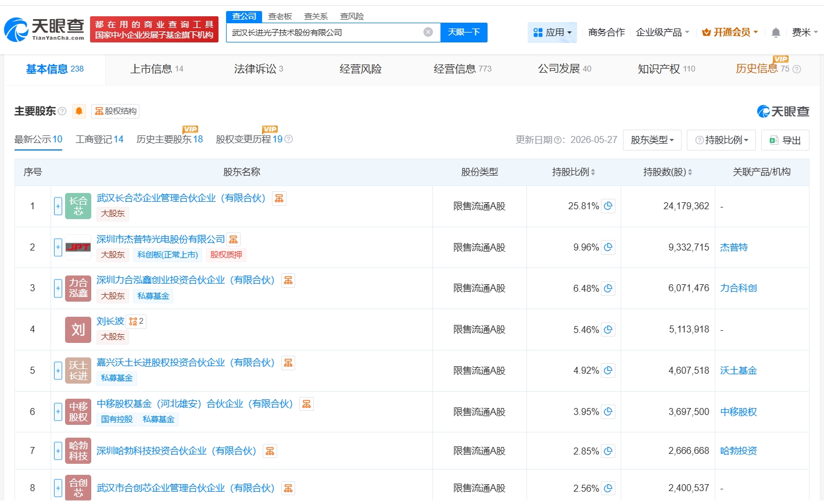Open the 刘 avatar for 刘长波
The image size is (824, 501).
pyautogui.click(x=78, y=330)
